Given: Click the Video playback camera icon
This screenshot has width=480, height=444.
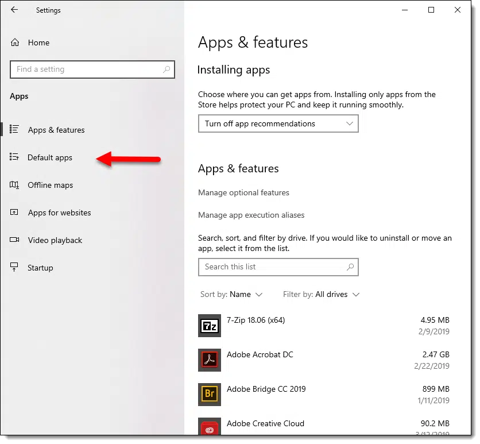Looking at the screenshot, I should (14, 240).
